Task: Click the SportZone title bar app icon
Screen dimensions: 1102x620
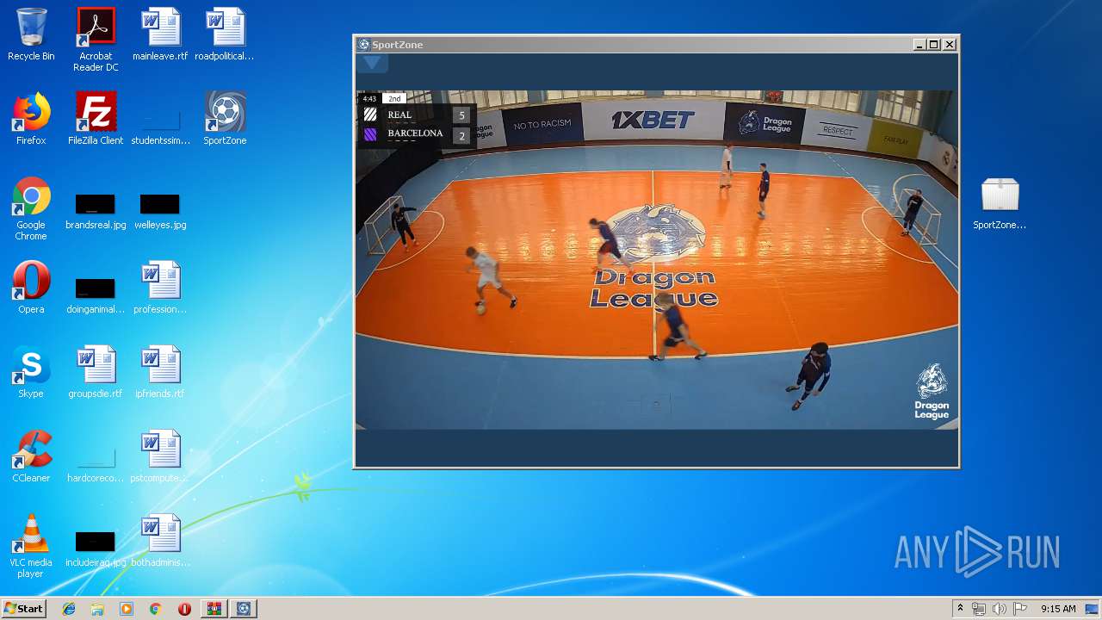Action: 364,45
